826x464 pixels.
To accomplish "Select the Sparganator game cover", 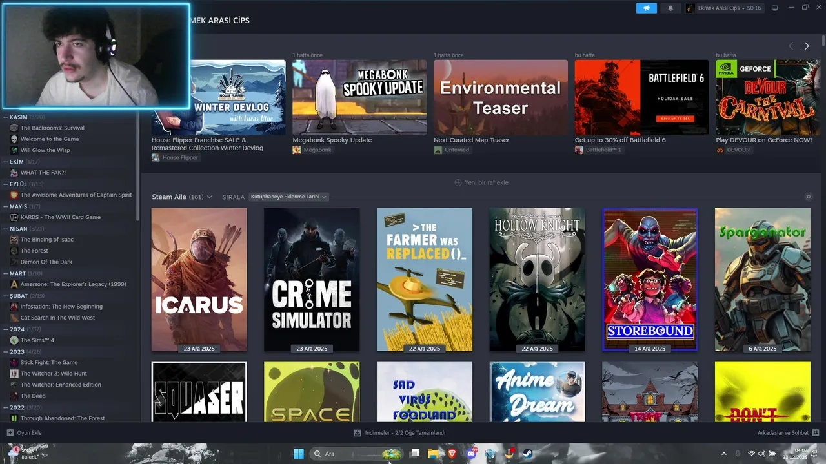I will pyautogui.click(x=762, y=279).
